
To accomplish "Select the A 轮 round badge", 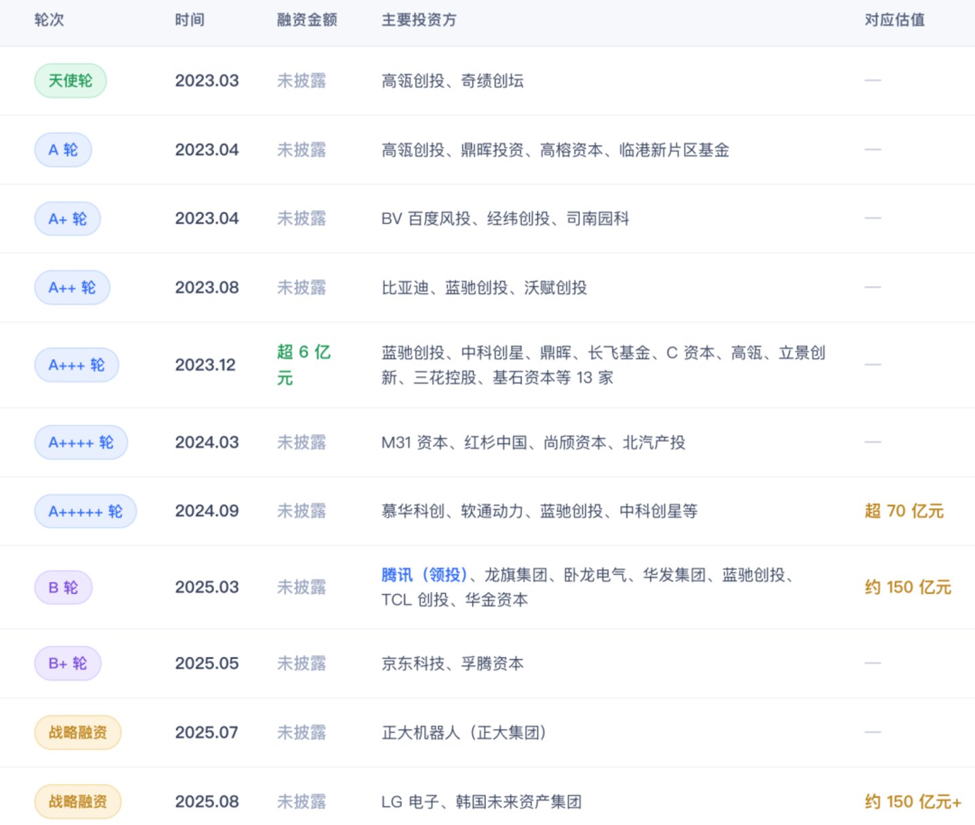I will (x=63, y=150).
